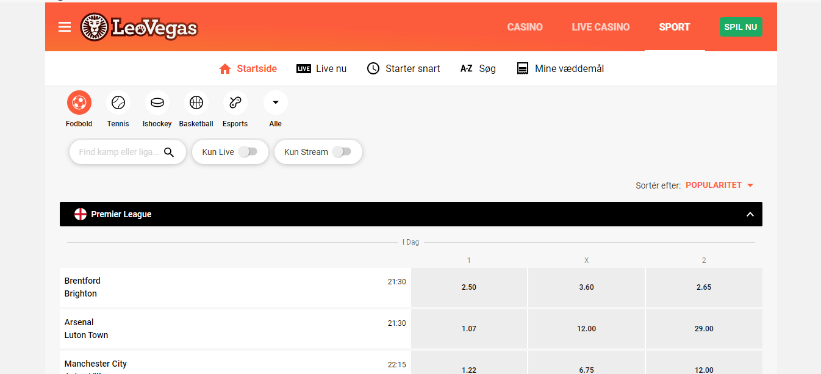Click the Basketball label
The height and width of the screenshot is (374, 821).
pyautogui.click(x=196, y=124)
